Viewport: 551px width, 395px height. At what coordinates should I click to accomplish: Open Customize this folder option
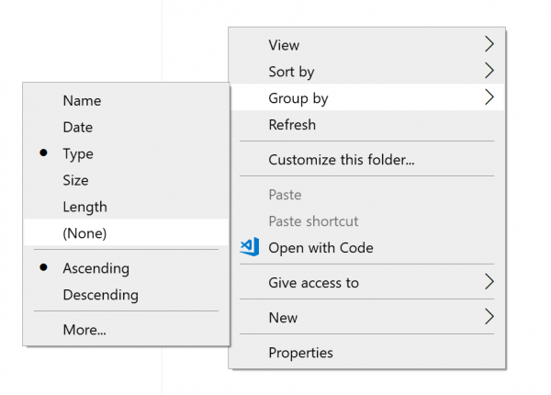[x=341, y=160]
